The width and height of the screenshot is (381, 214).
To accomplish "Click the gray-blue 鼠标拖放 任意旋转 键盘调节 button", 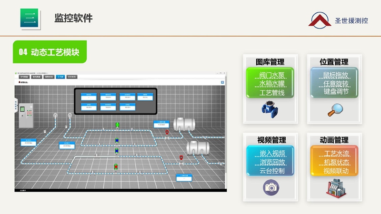I will 334,83.
